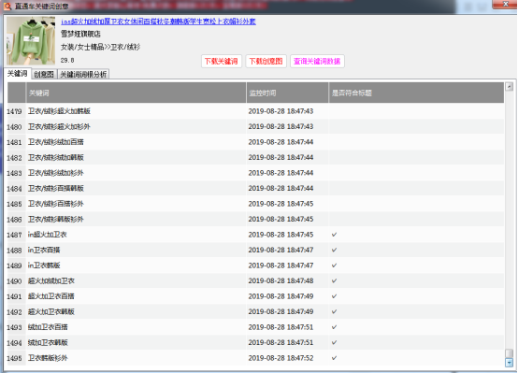Click the title-match checkmark in row 1489
Screen dimensions: 518x373
point(334,265)
